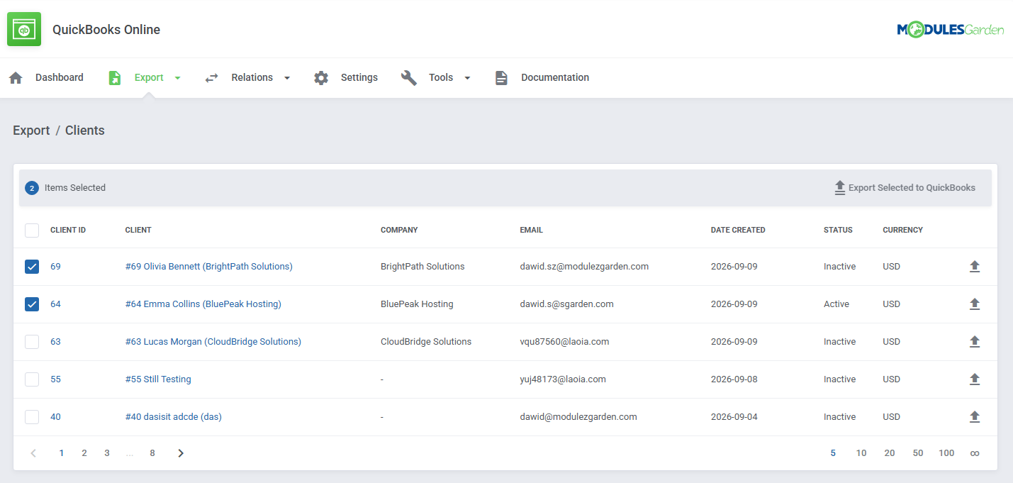Click the Documentation page icon
Image resolution: width=1013 pixels, height=483 pixels.
click(501, 77)
